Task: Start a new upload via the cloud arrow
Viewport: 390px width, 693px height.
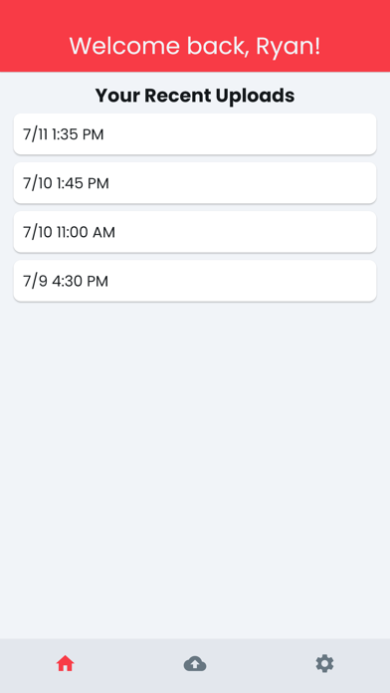Action: pyautogui.click(x=195, y=664)
